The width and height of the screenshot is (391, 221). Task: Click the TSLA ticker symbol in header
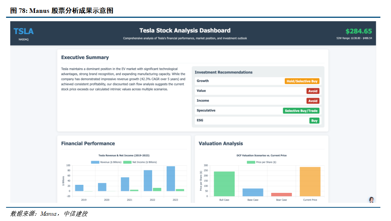tap(24, 31)
